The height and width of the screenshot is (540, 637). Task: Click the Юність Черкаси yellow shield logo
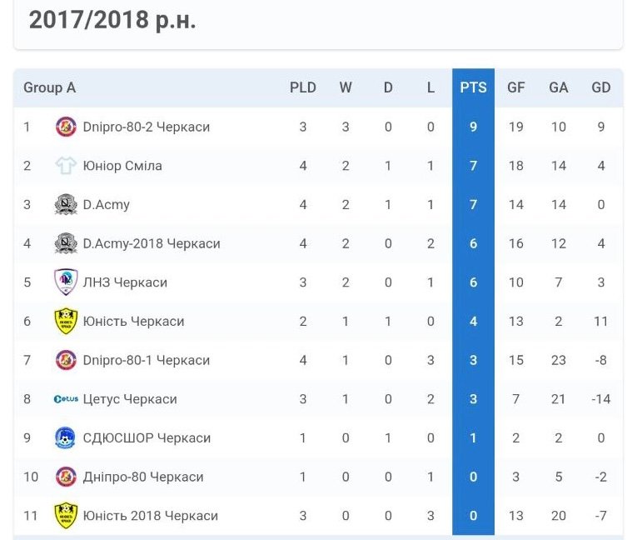66,321
